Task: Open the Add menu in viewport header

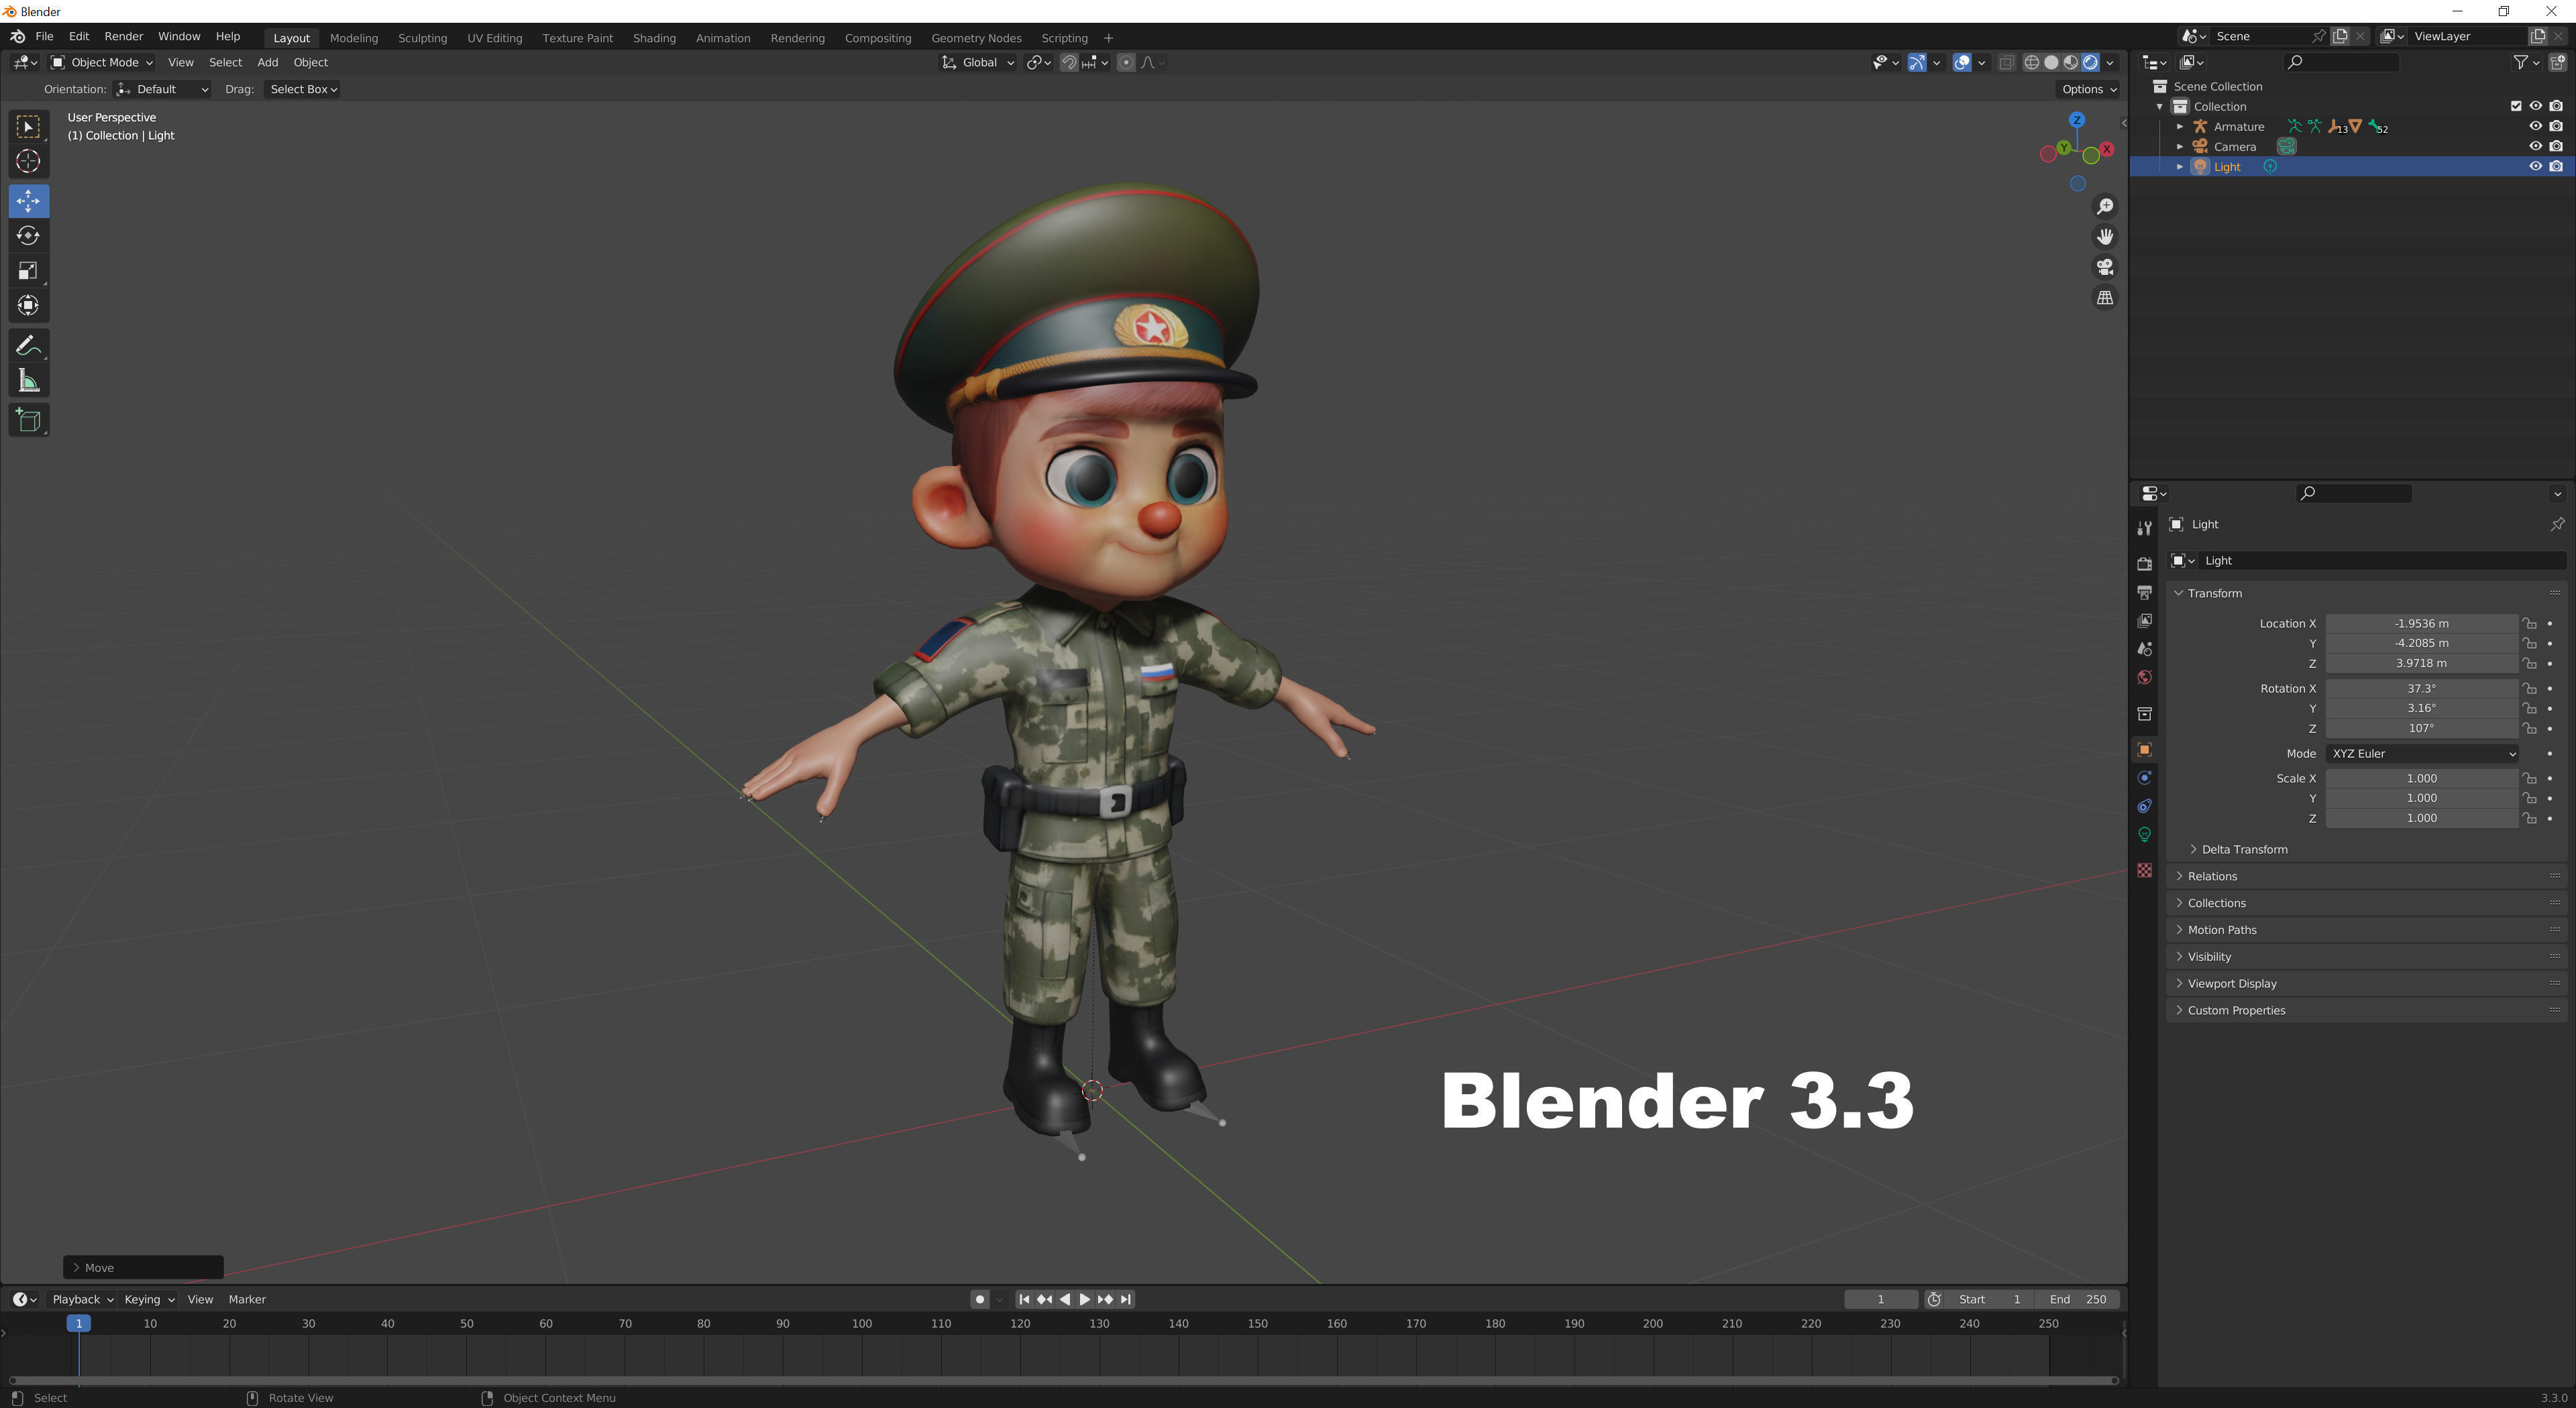Action: tap(267, 63)
